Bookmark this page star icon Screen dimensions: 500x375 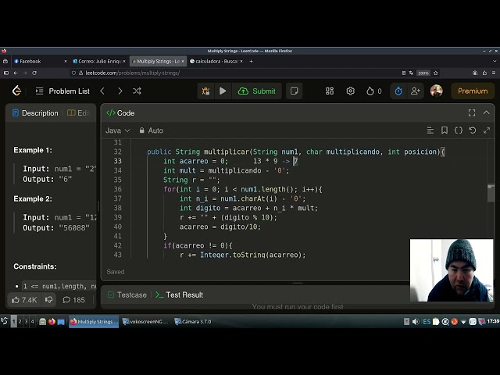click(436, 73)
